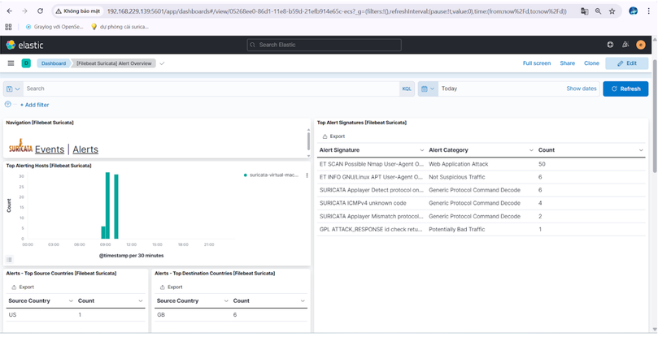
Task: Click the user avatar icon
Action: point(641,45)
